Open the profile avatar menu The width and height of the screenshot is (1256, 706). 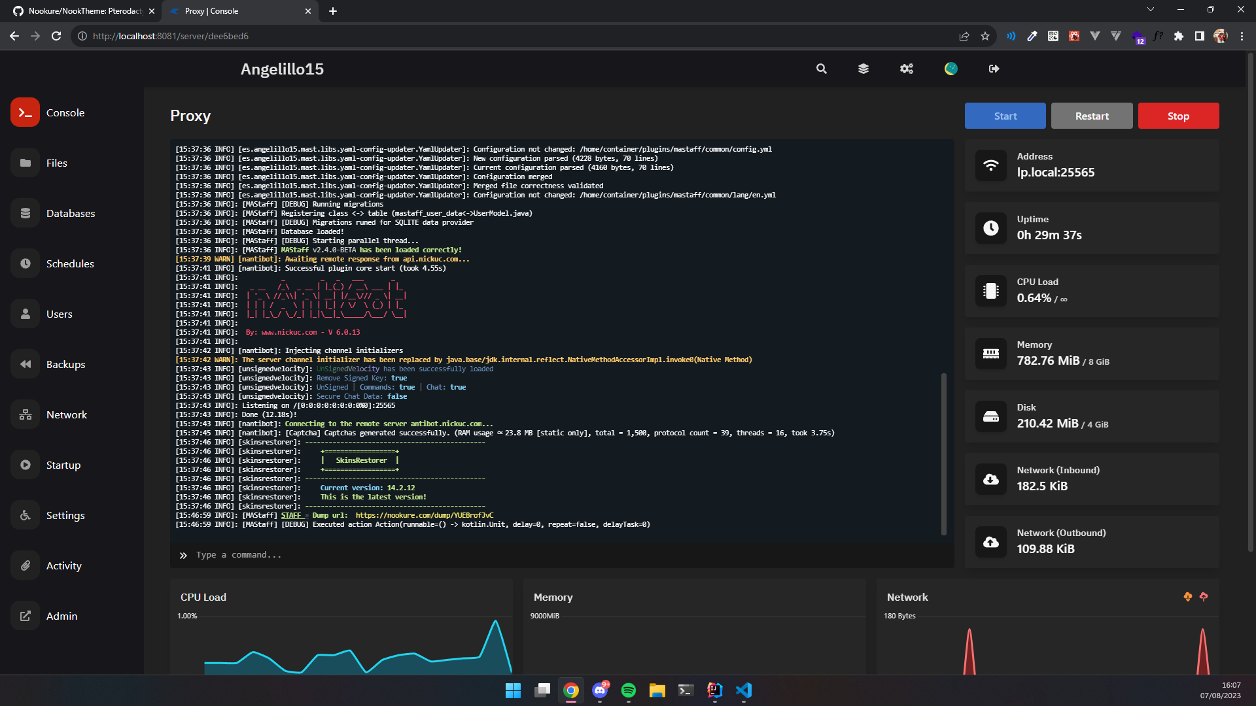[x=951, y=69]
